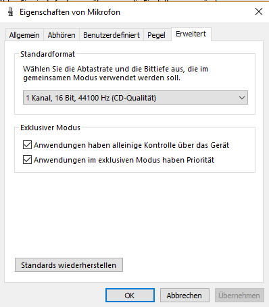Click the greyed-out Übernehmen button

click(239, 296)
